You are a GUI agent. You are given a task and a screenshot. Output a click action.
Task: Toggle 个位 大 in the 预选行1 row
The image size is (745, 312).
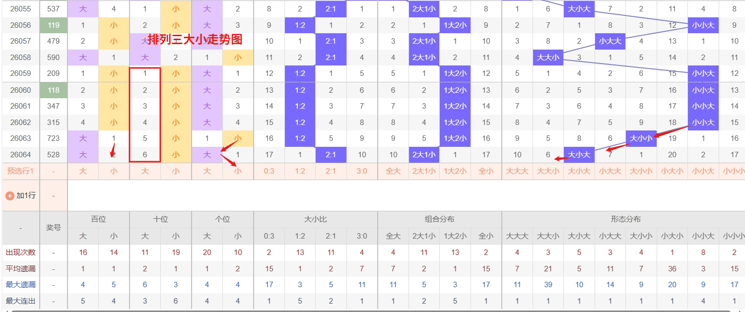(x=207, y=171)
